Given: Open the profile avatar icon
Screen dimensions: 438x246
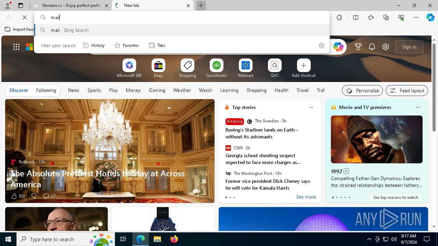Looking at the screenshot, I should [8, 5].
